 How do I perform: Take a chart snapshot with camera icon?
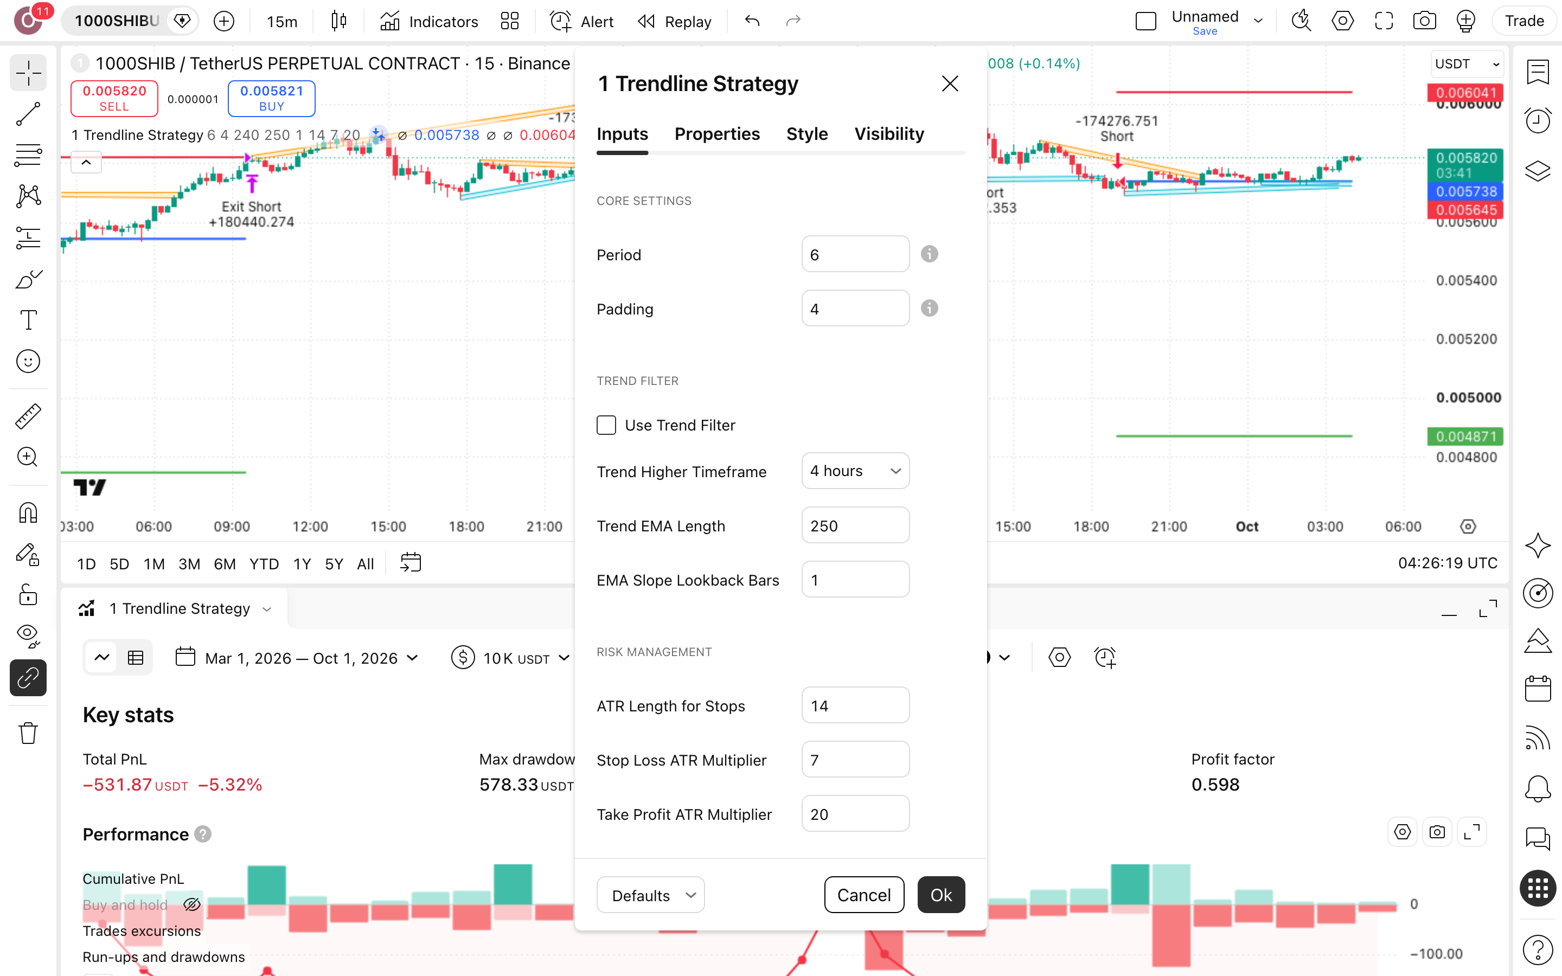(x=1424, y=21)
